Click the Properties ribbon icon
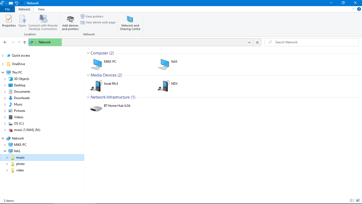The image size is (362, 204). (x=9, y=21)
